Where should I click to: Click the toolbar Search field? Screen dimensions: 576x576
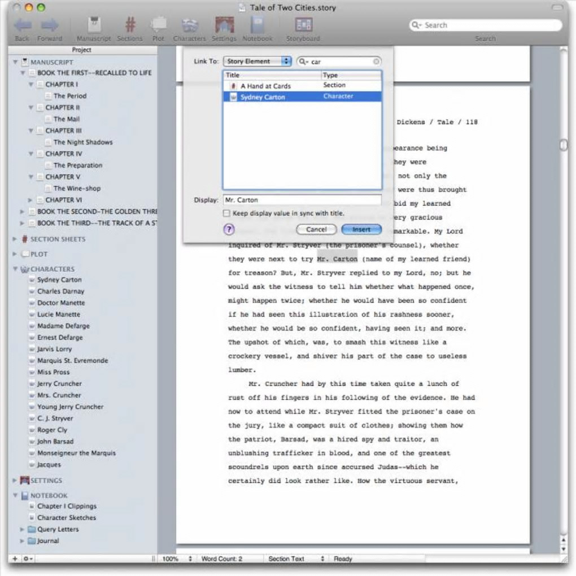(486, 25)
